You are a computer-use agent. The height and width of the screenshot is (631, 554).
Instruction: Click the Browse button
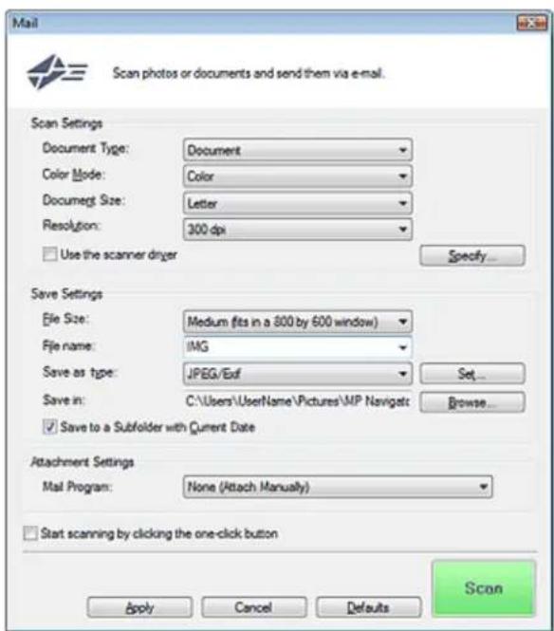(471, 402)
